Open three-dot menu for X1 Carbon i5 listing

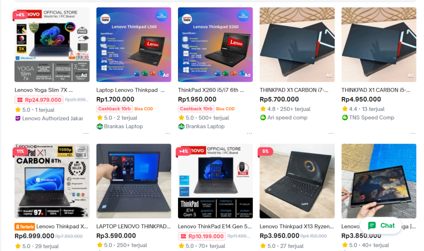tap(413, 133)
